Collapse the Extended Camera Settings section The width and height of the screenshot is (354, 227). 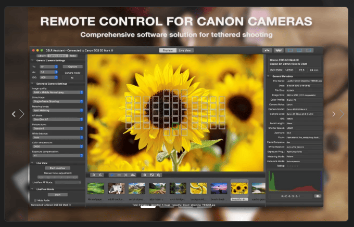[x=32, y=84]
